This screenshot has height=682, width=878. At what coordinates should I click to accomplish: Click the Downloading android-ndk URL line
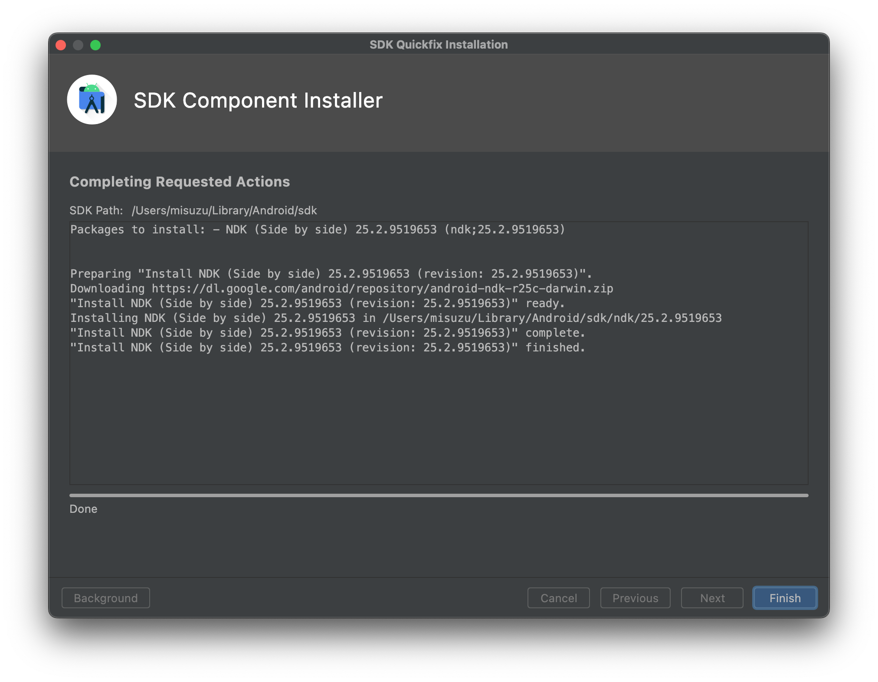click(x=341, y=289)
